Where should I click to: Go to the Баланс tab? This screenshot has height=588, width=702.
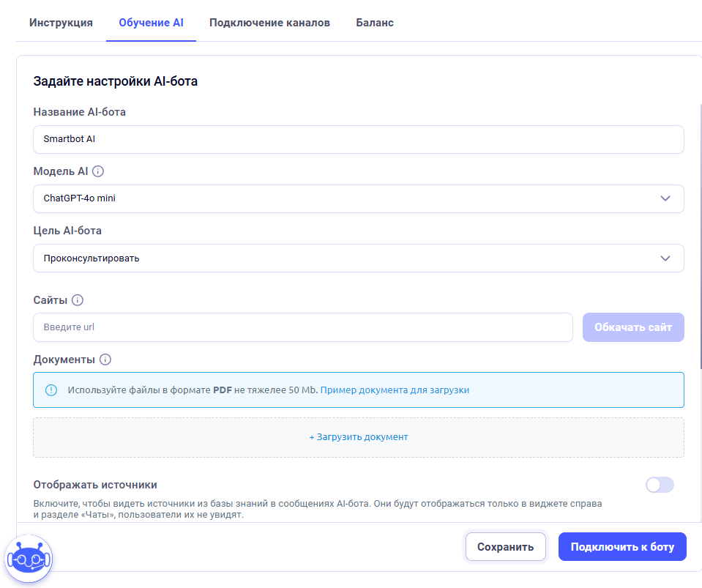(375, 23)
